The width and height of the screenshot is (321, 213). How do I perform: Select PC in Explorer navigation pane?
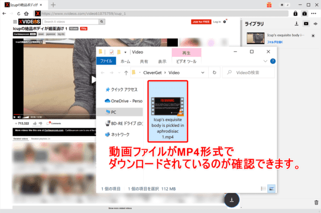119,112
